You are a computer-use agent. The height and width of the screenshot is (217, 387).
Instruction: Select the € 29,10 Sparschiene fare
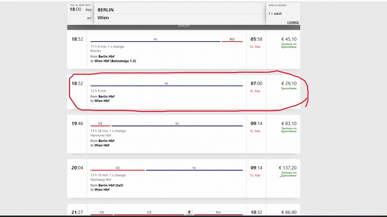coord(289,83)
